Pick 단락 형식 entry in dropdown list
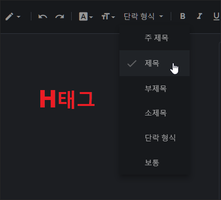Image resolution: width=221 pixels, height=200 pixels. pyautogui.click(x=154, y=138)
